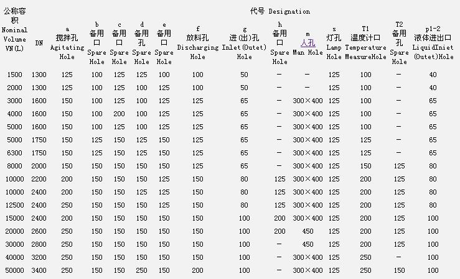Viewport: 460px width, 279px height.
Task: Select liquid inlet value 40 in 2000 row
Action: point(433,88)
